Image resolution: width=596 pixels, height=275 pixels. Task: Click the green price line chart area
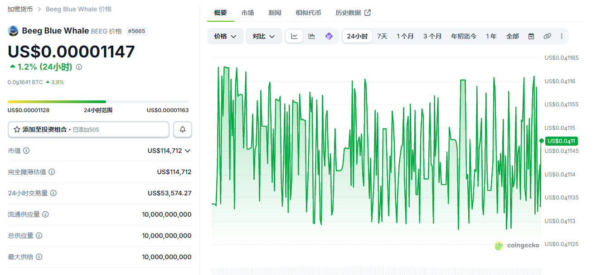(x=376, y=149)
